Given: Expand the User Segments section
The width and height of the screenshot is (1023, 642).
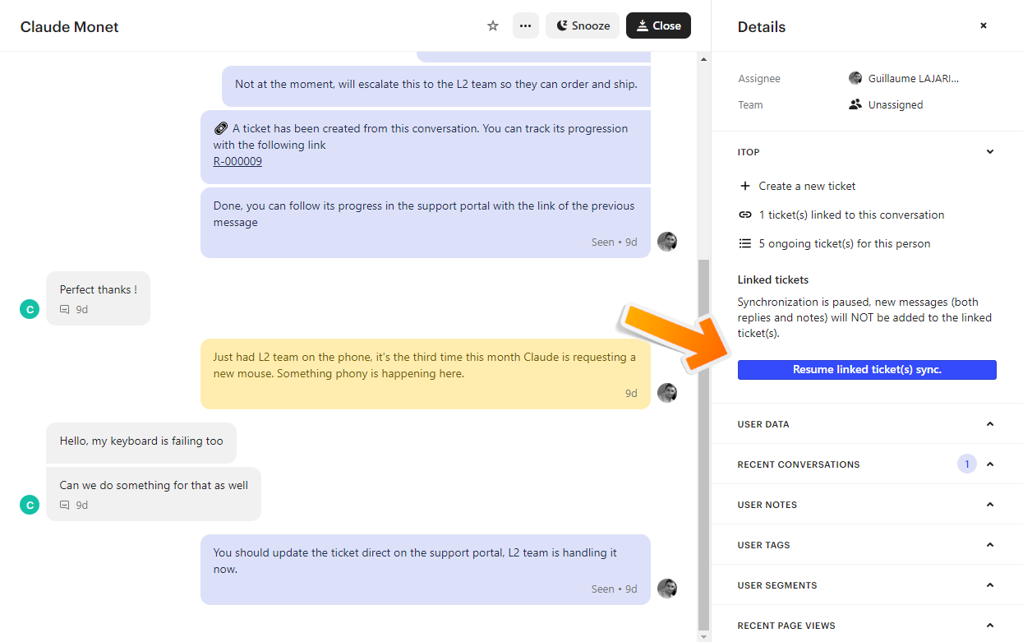Looking at the screenshot, I should [989, 585].
